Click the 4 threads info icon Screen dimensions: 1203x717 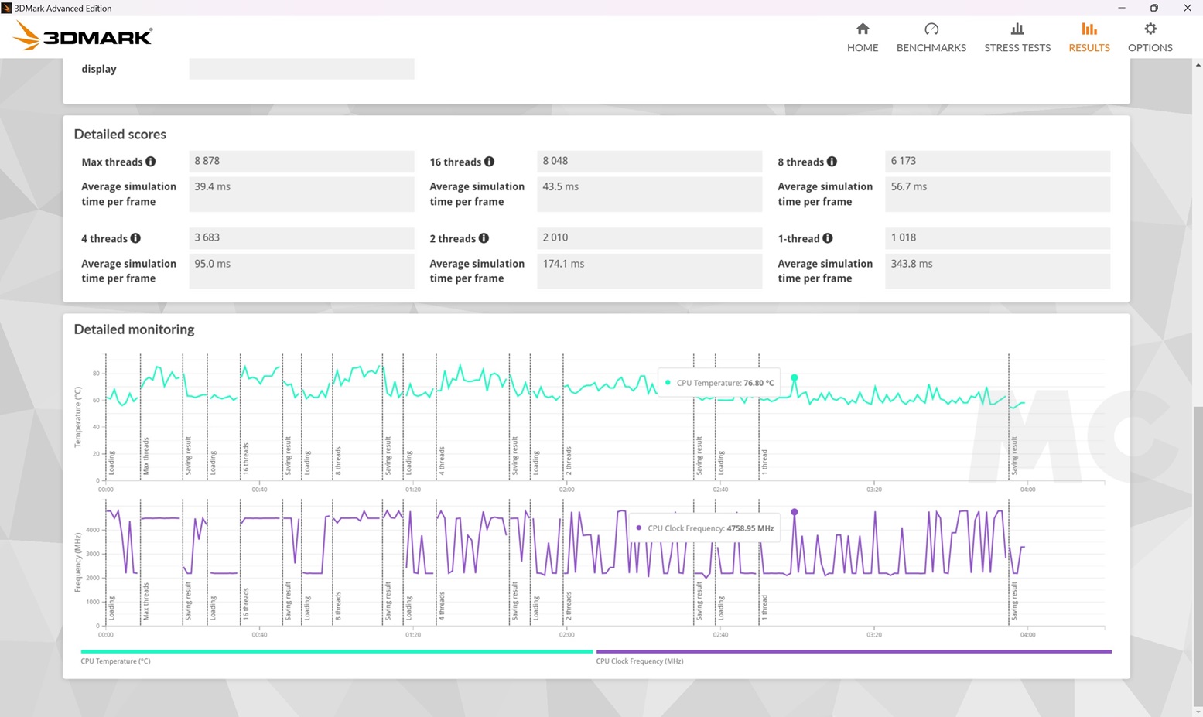[135, 238]
